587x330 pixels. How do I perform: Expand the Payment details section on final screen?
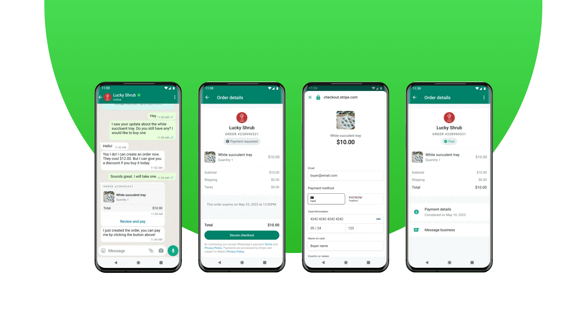pos(449,211)
